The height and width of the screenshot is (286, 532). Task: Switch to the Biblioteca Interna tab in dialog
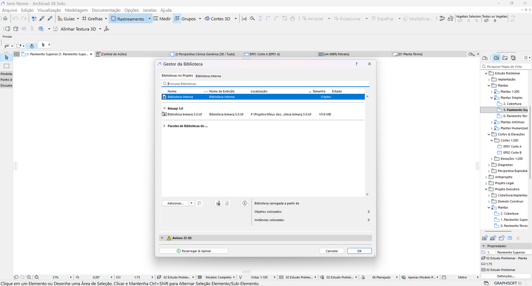[208, 76]
